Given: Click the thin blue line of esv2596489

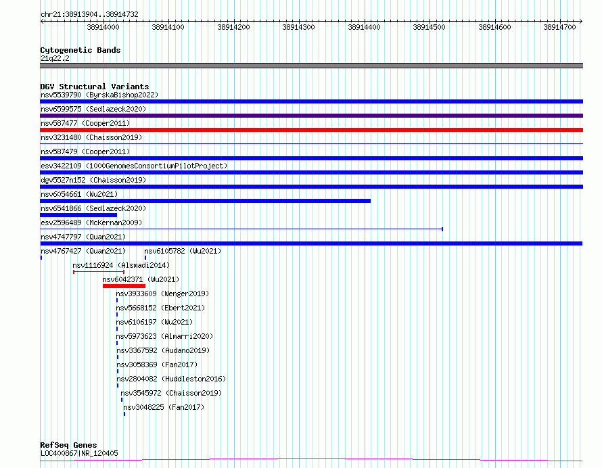Looking at the screenshot, I should click(x=241, y=229).
